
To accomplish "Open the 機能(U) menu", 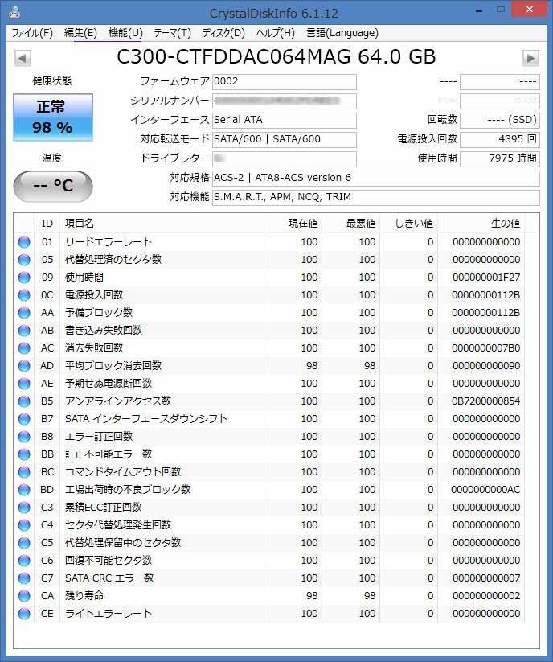I will [125, 33].
